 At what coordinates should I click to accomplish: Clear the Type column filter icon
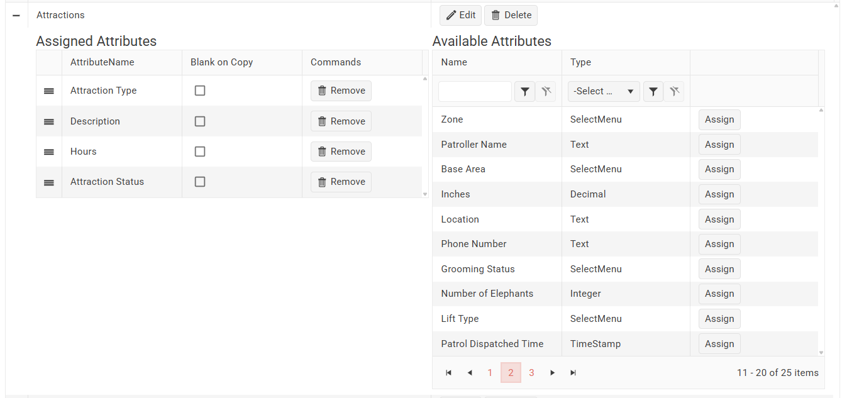(674, 92)
